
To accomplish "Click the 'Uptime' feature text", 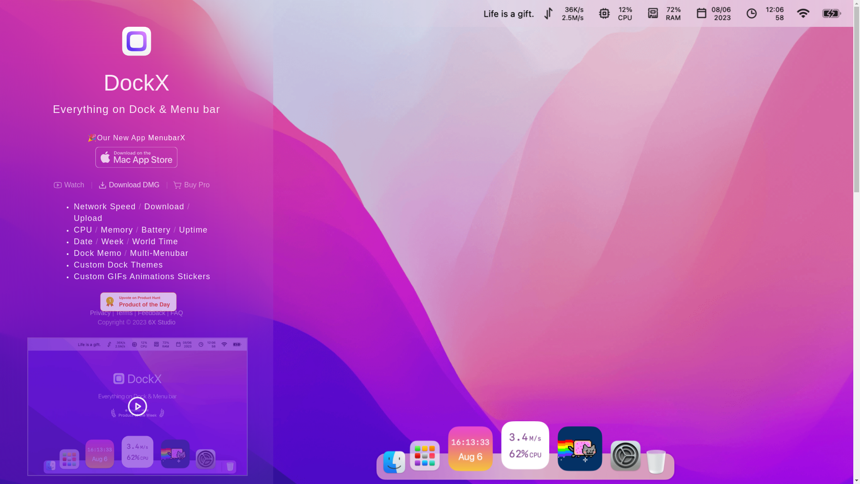I will pos(193,230).
